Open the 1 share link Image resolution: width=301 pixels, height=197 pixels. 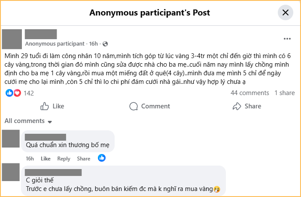coord(285,93)
